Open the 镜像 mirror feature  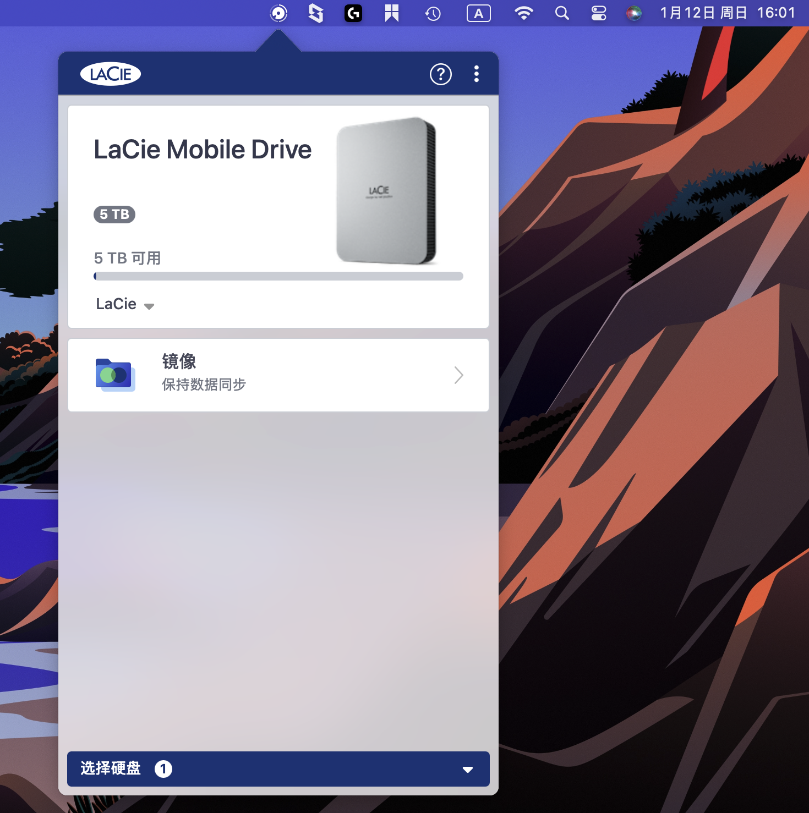(x=278, y=375)
